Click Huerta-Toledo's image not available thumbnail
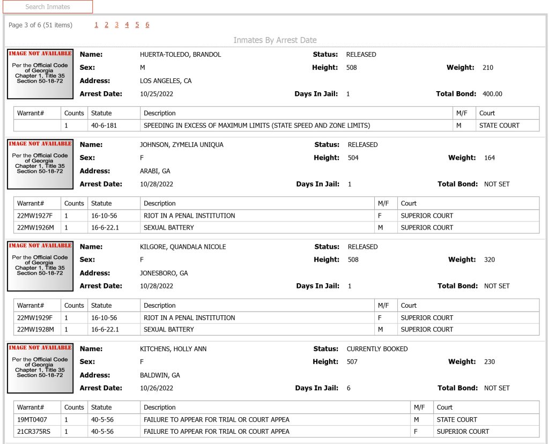 point(40,74)
